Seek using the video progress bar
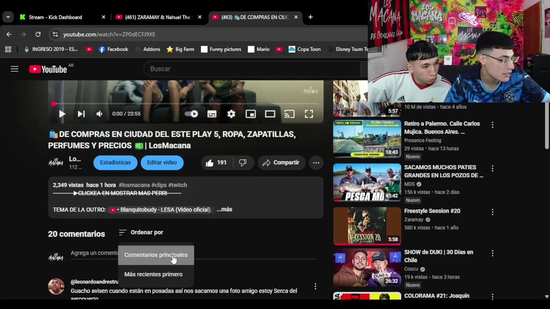Viewport: 550px width, 309px height. point(186,104)
